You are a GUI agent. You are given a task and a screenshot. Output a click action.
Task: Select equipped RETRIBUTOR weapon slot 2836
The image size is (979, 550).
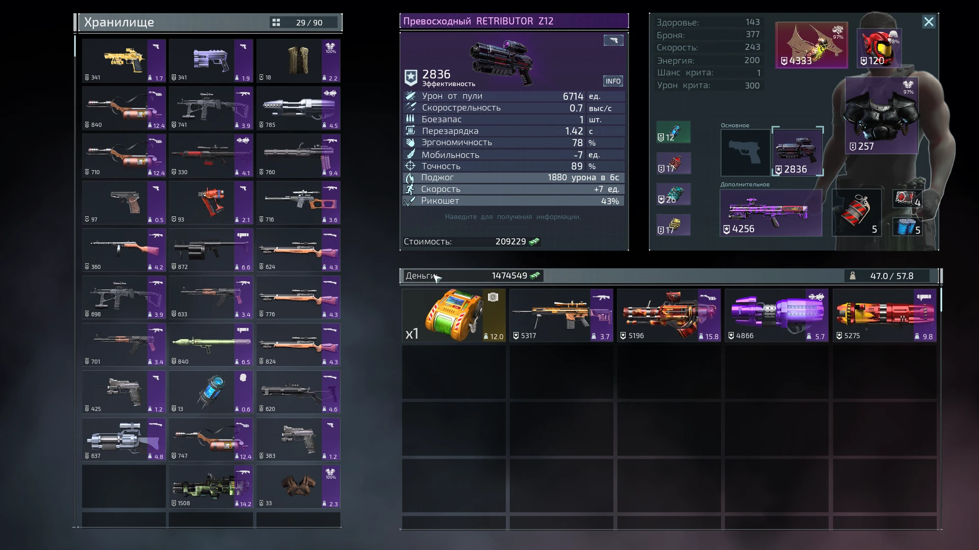[797, 152]
